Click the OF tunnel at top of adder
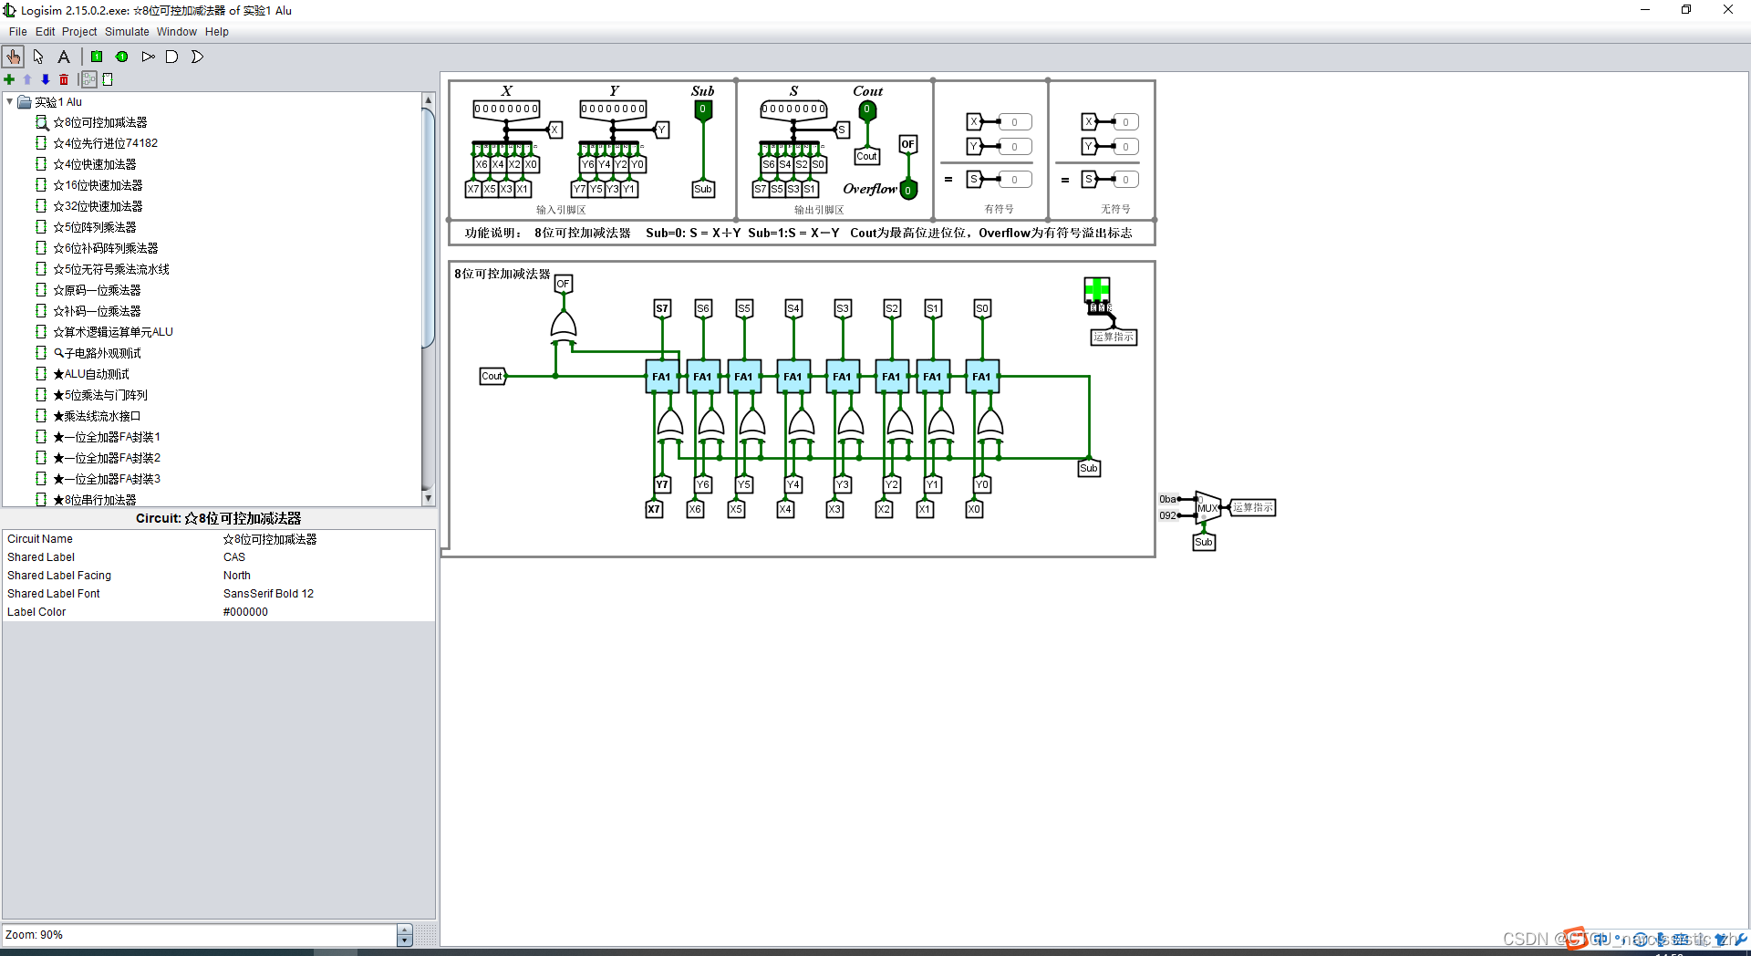The height and width of the screenshot is (956, 1751). 563,284
